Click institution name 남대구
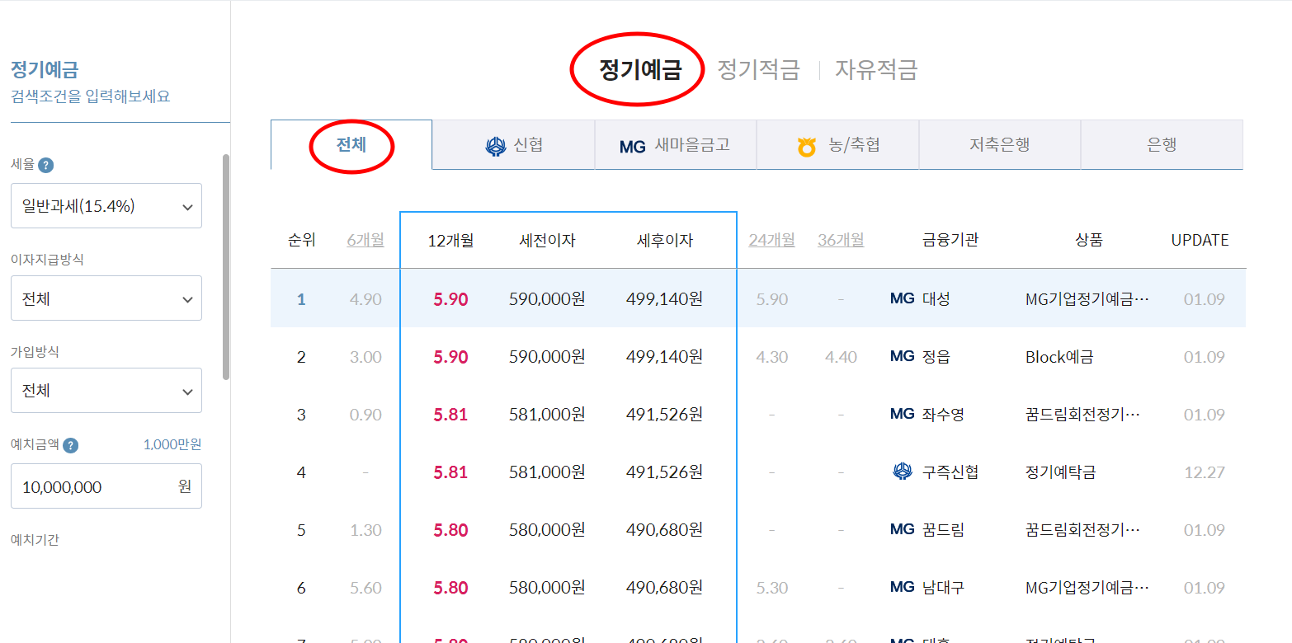The image size is (1292, 643). (x=943, y=587)
